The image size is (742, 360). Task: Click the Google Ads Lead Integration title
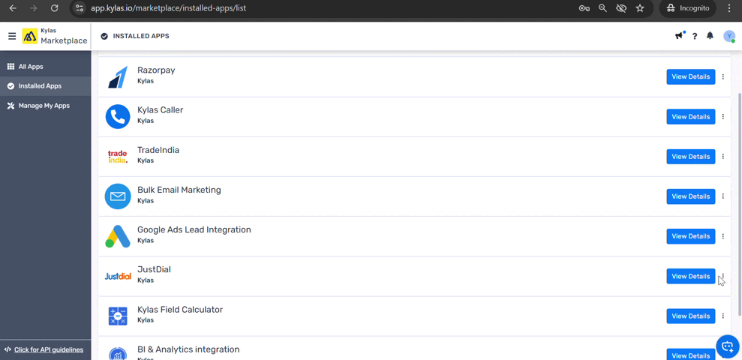click(194, 230)
